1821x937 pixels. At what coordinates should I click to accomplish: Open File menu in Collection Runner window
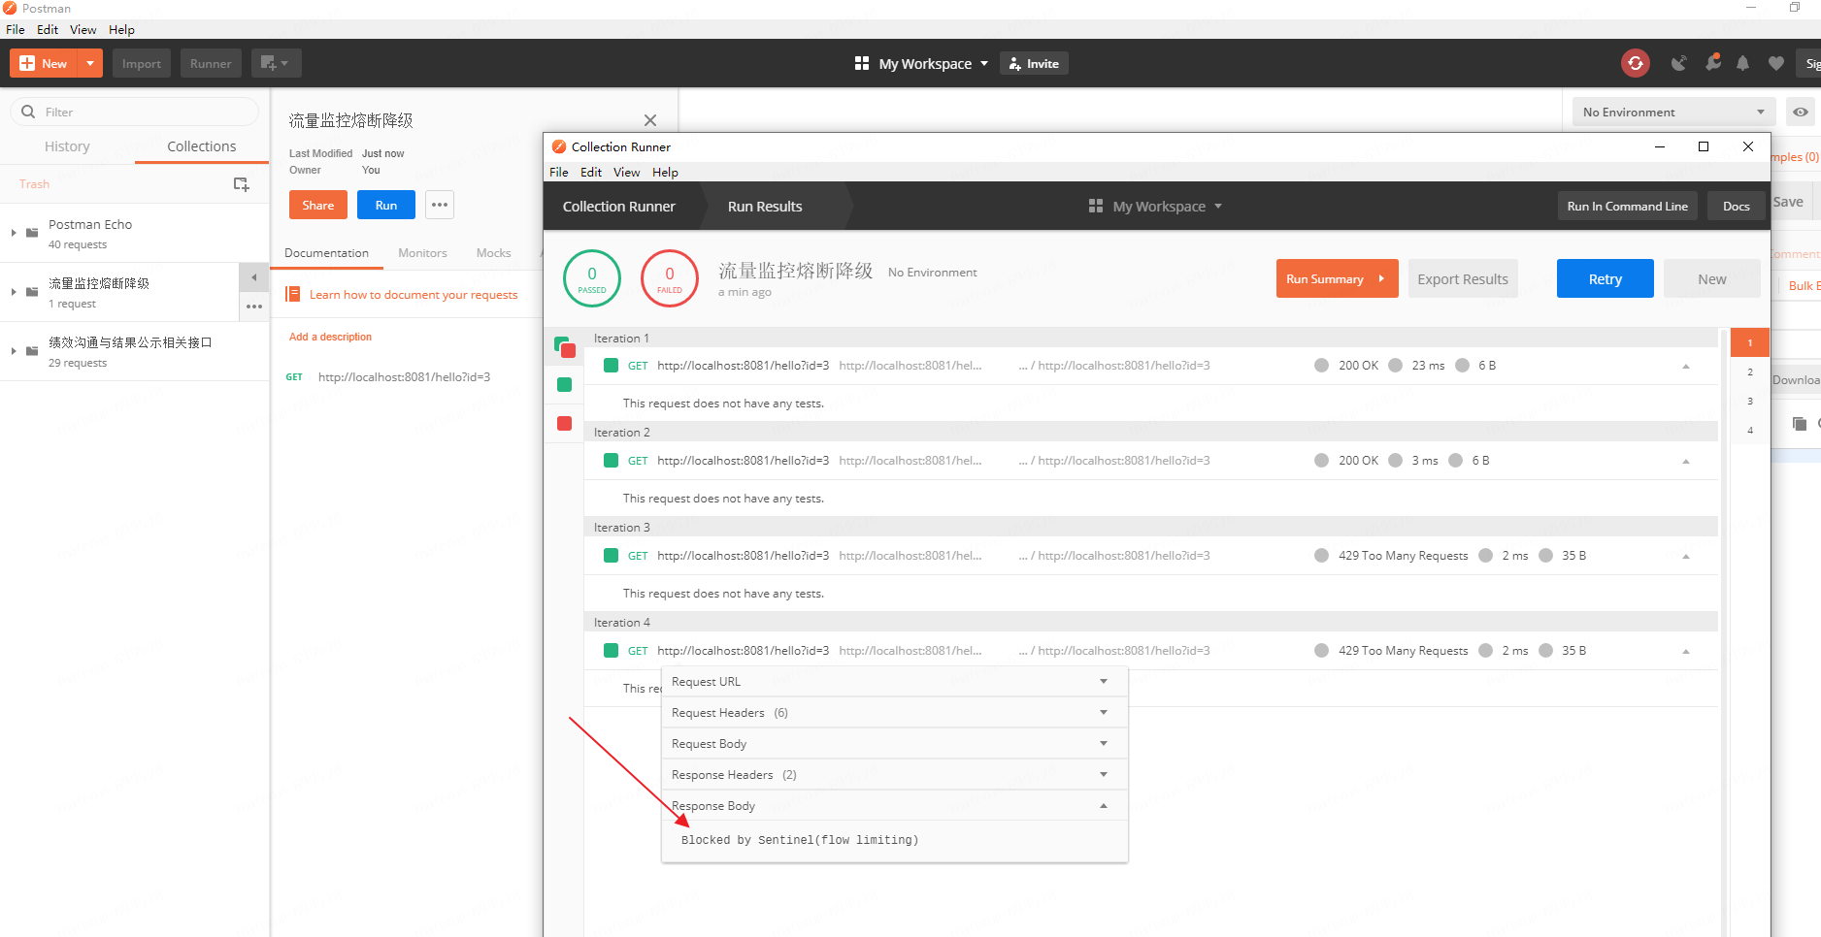pos(559,173)
